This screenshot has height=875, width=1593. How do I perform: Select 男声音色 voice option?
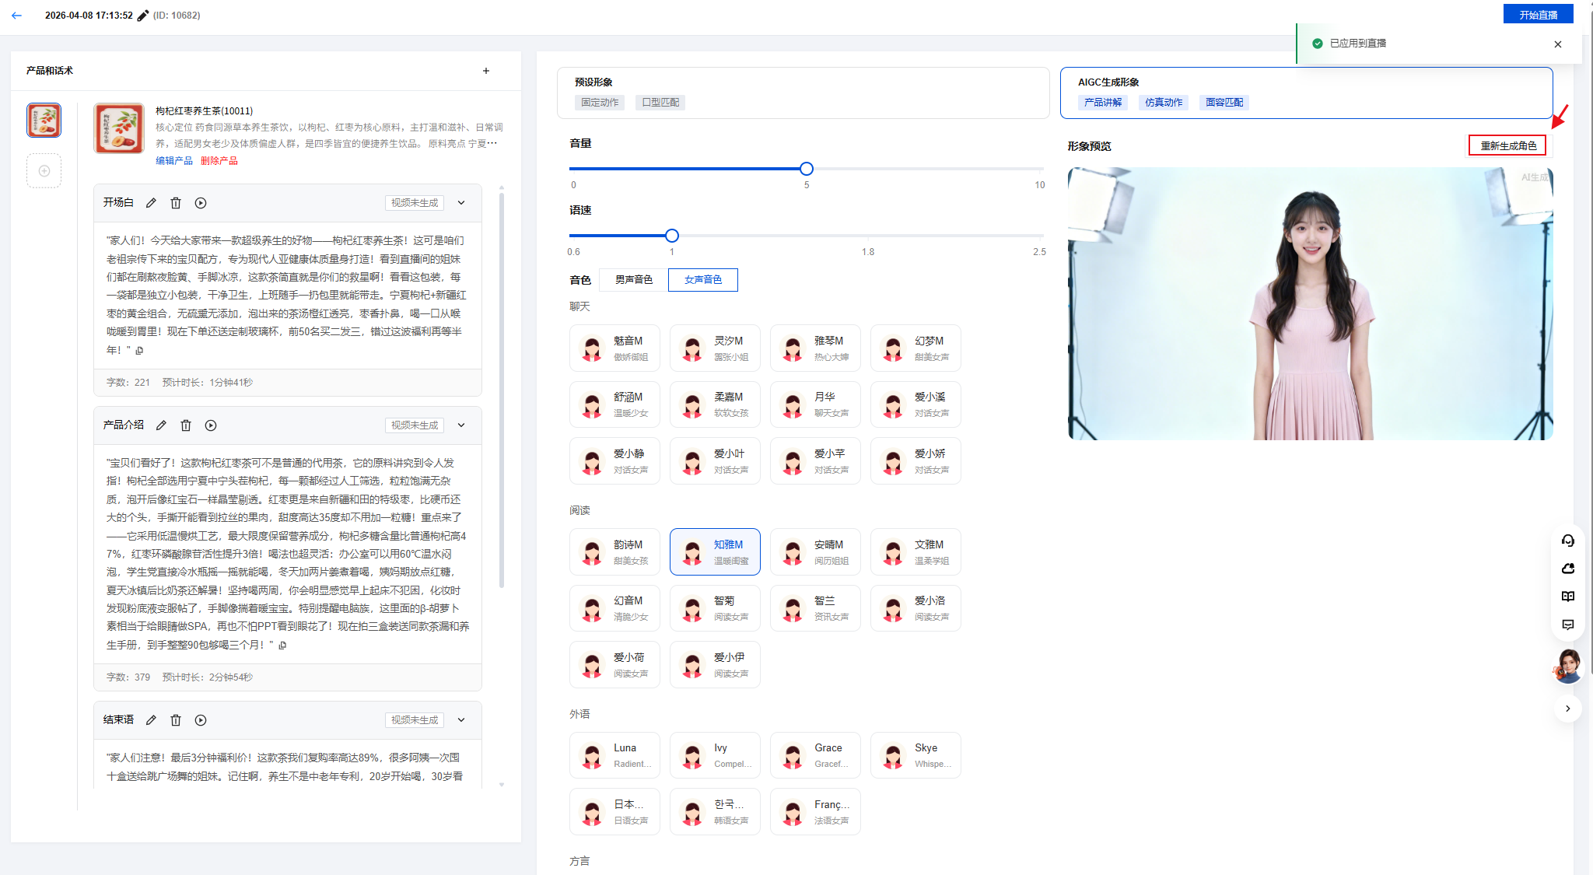click(633, 280)
